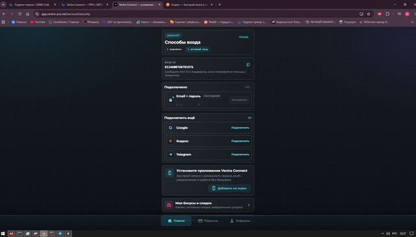The height and width of the screenshot is (237, 416).
Task: Click the 1/1 counter in Подключено
Action: [x=247, y=87]
